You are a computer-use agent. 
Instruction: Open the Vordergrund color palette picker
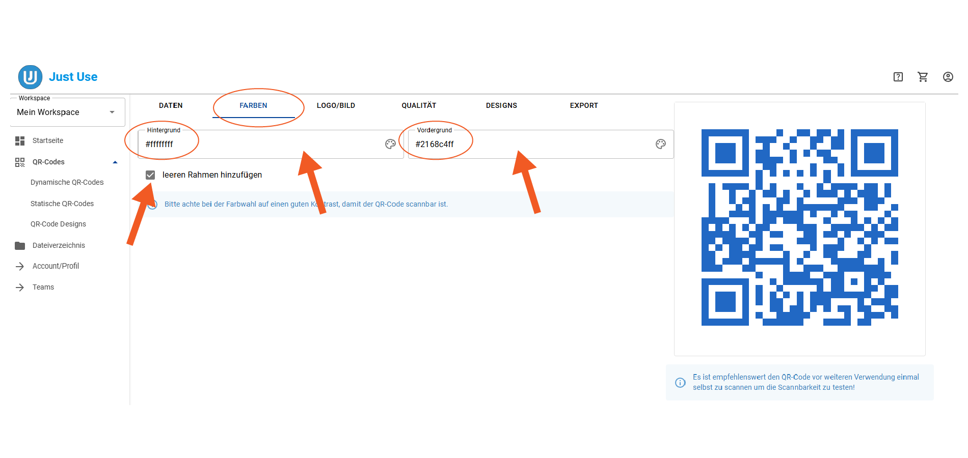point(661,144)
